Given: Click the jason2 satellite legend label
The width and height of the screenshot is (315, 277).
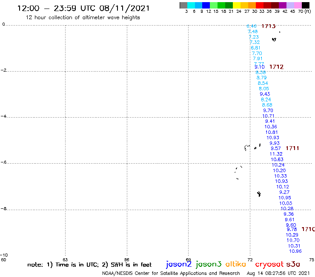Looking at the screenshot, I should point(179,264).
